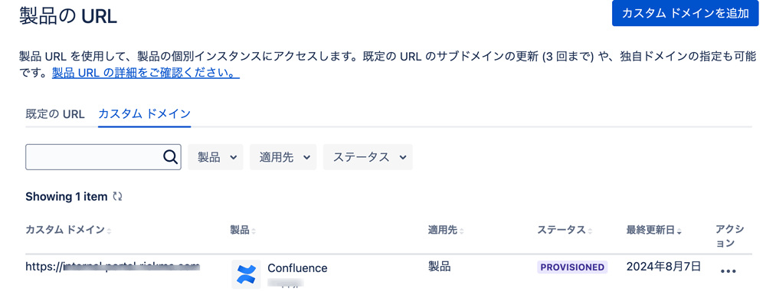Click カスタム ドメインを追加 button

click(686, 13)
